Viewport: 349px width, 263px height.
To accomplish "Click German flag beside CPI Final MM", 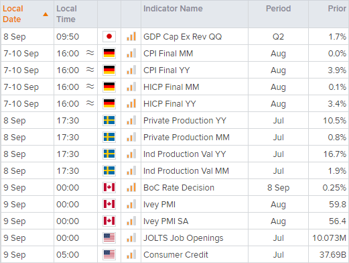I will (x=109, y=53).
